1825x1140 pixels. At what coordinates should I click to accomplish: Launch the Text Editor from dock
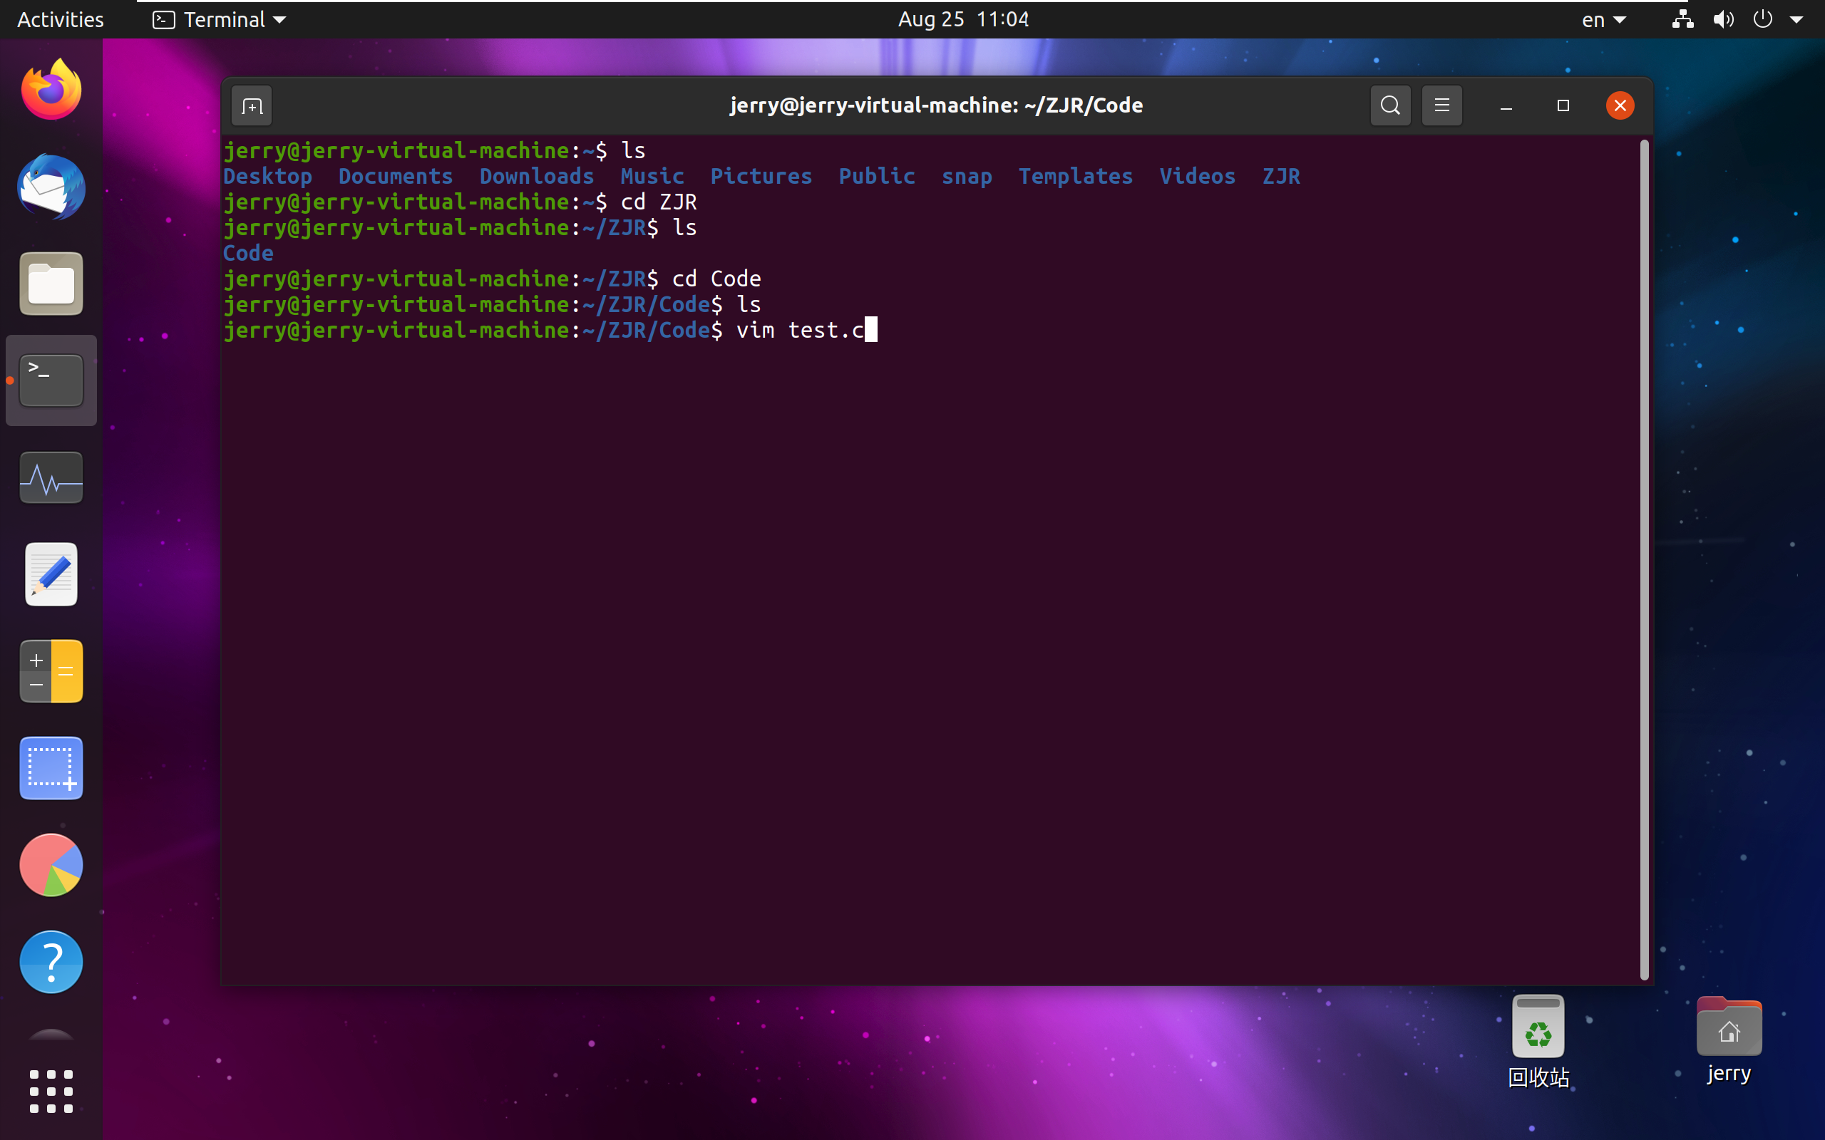coord(51,574)
